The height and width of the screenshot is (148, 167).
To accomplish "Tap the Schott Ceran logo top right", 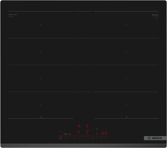I will tap(155, 15).
